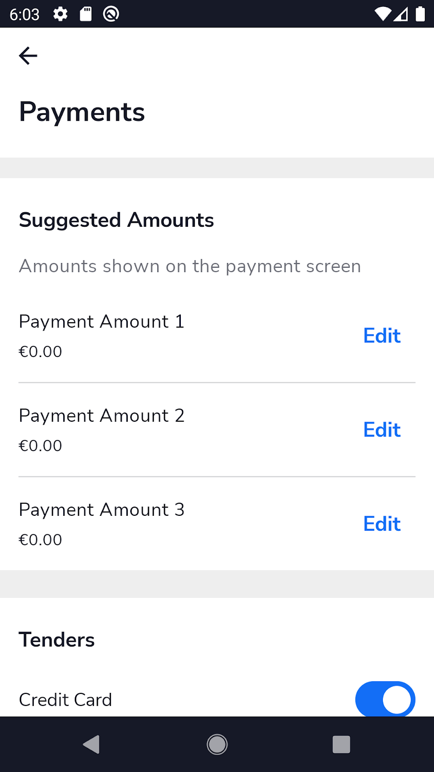Screen dimensions: 434x772
Task: Tap the SD card status icon
Action: coord(86,14)
